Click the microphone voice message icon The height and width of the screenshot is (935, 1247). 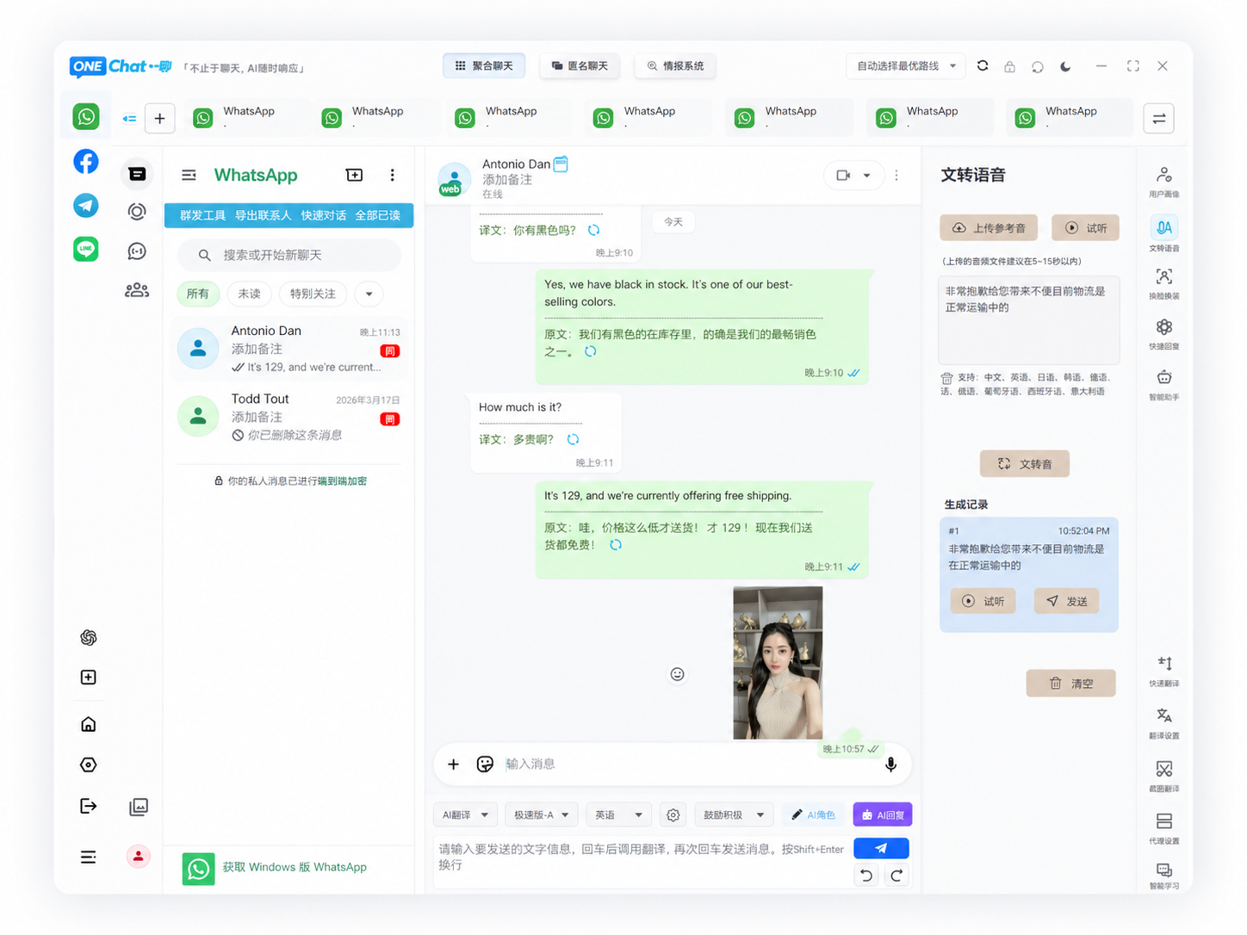coord(890,764)
